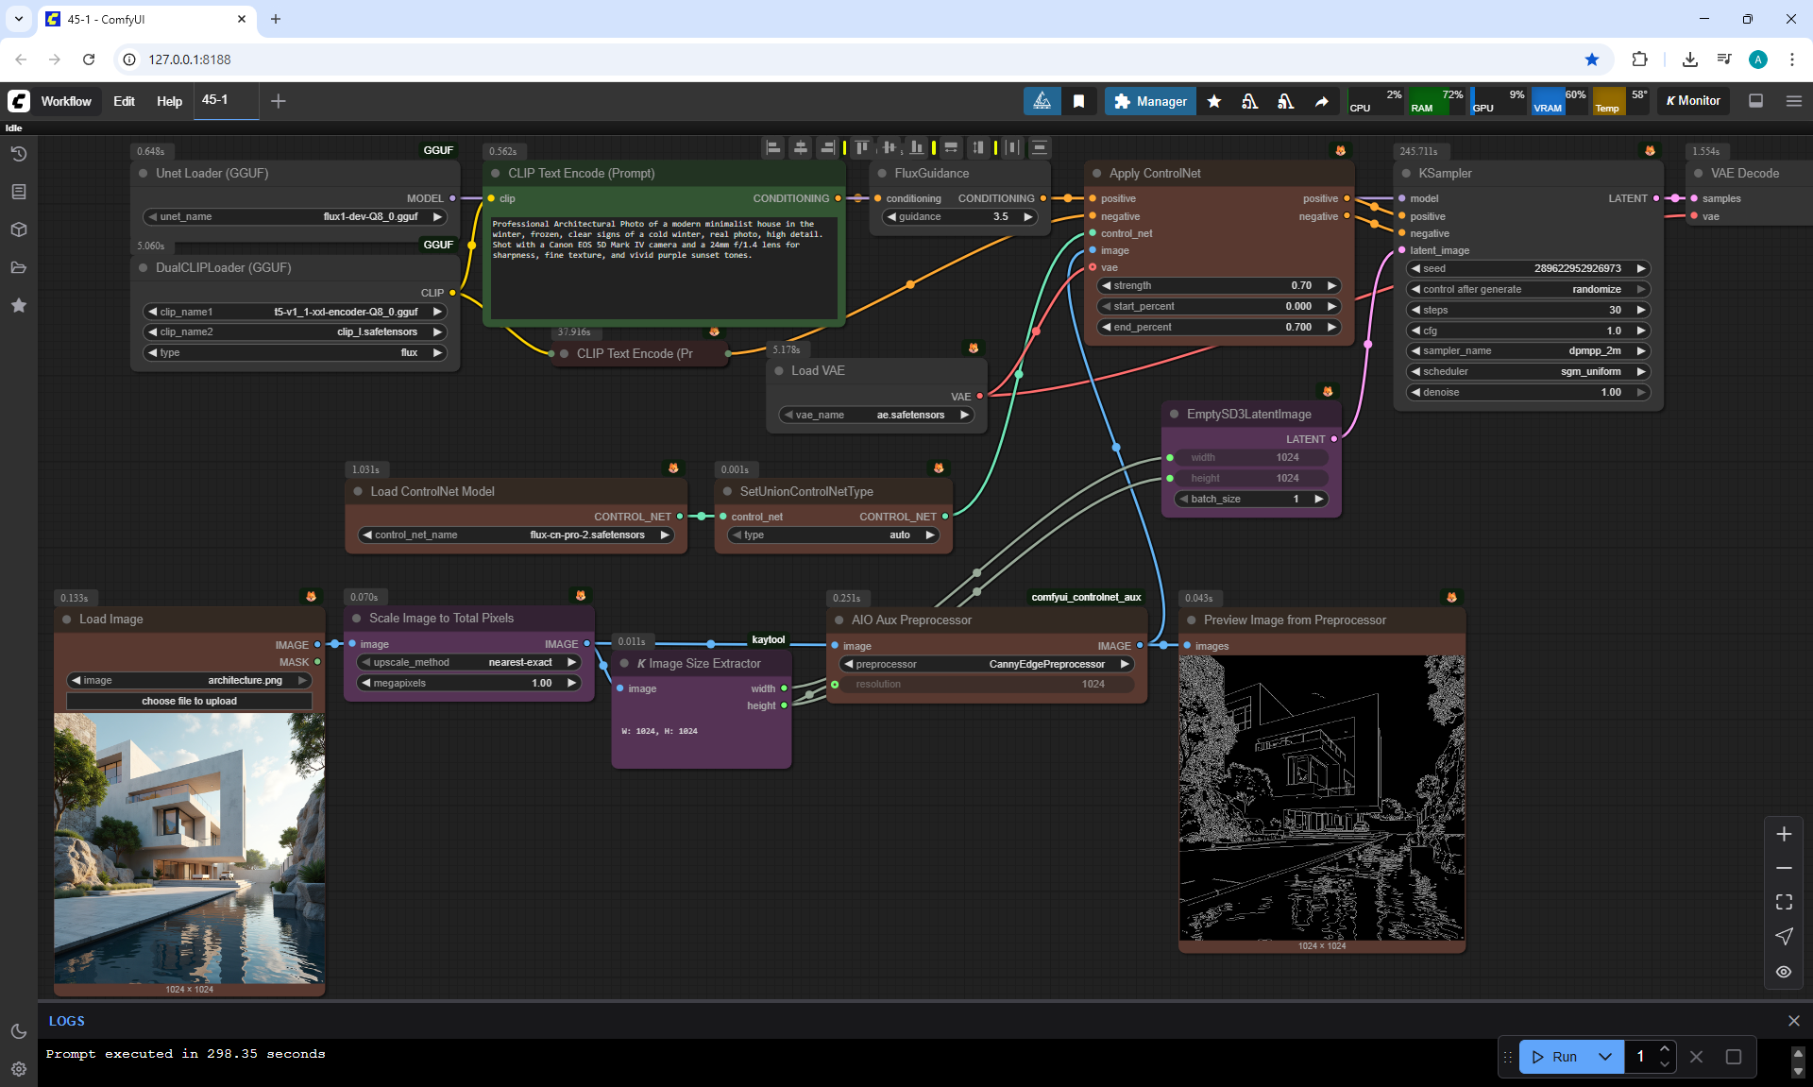The height and width of the screenshot is (1087, 1813).
Task: Toggle the bottom panel icon
Action: tap(1755, 101)
